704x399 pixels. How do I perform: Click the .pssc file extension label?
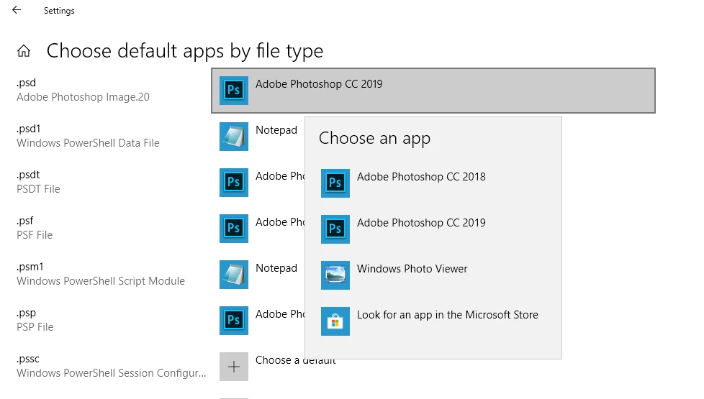(x=28, y=359)
